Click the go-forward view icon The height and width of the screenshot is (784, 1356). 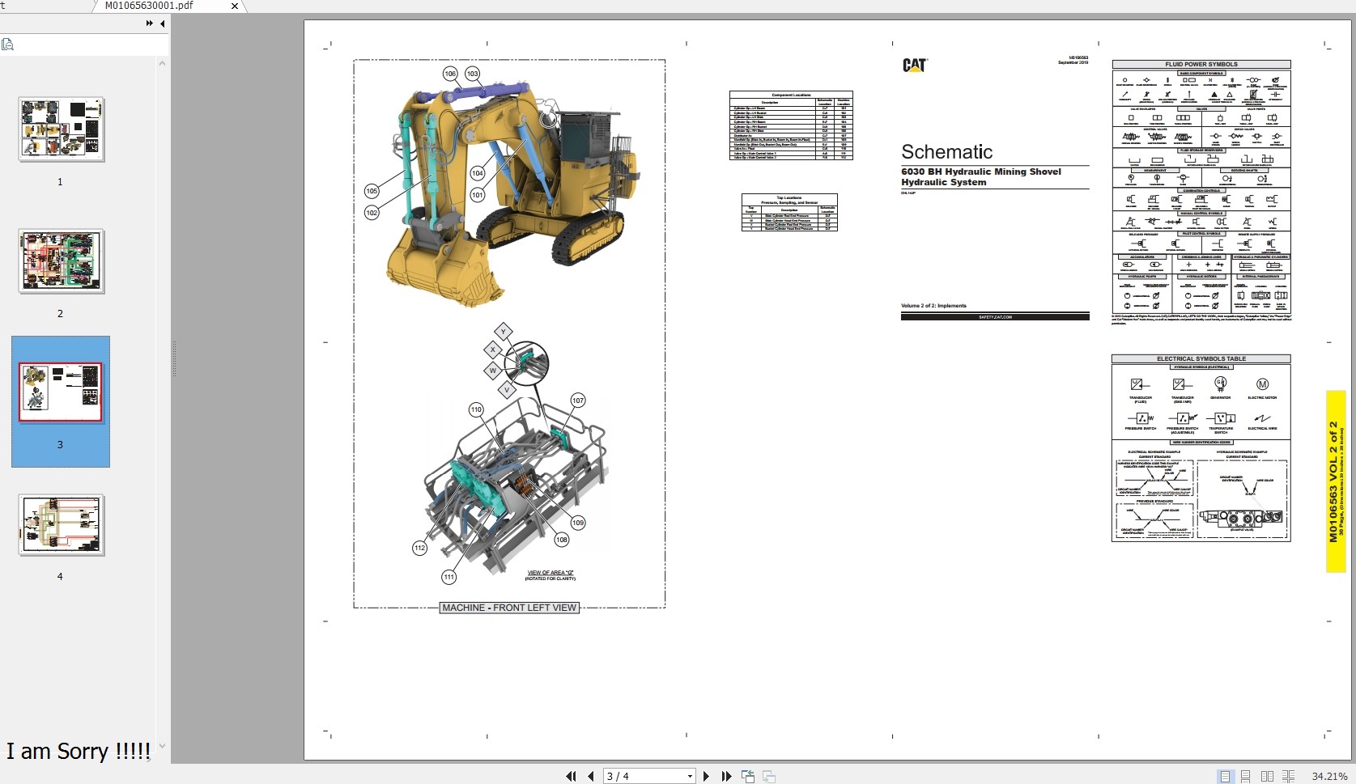pos(767,776)
